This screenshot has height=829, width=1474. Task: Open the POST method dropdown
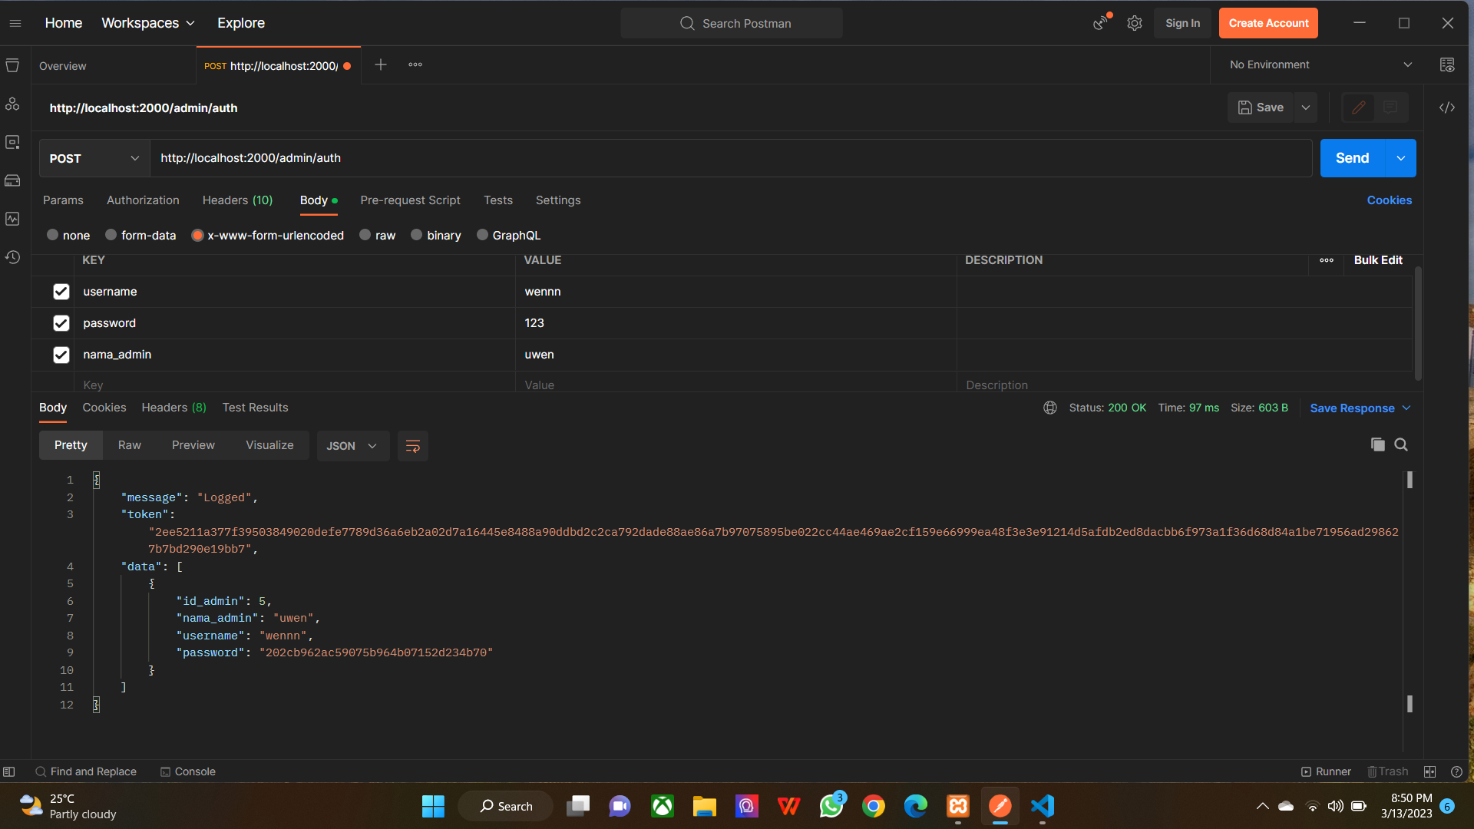coord(93,158)
